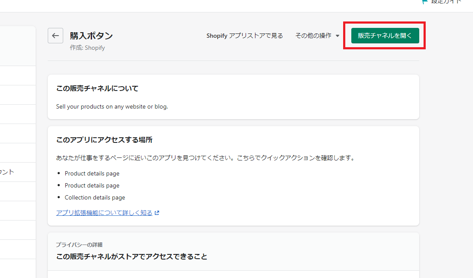Click the このアプリにアクセスする場所 heading
Image resolution: width=473 pixels, height=278 pixels.
104,140
